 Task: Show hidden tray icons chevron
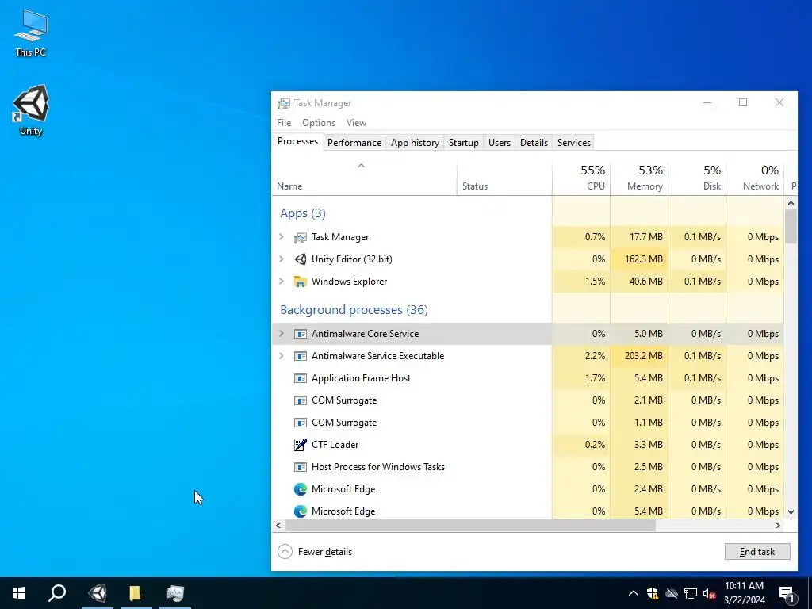(634, 593)
